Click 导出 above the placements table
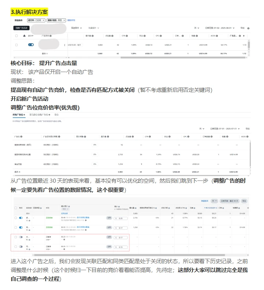Screen dimensions: 264x290 (x=247, y=129)
